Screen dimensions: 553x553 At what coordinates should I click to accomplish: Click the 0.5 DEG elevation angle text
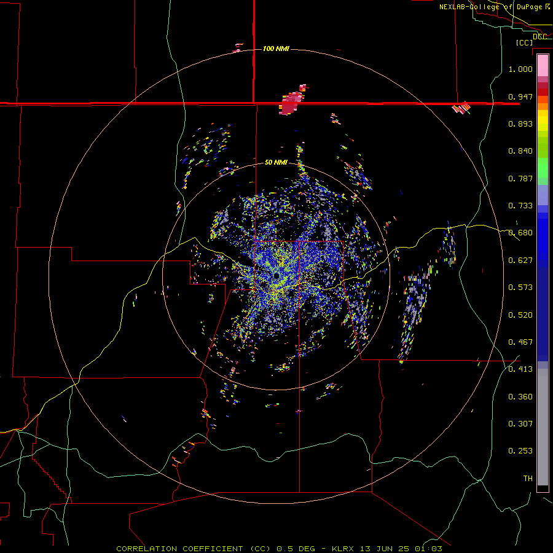pos(296,549)
